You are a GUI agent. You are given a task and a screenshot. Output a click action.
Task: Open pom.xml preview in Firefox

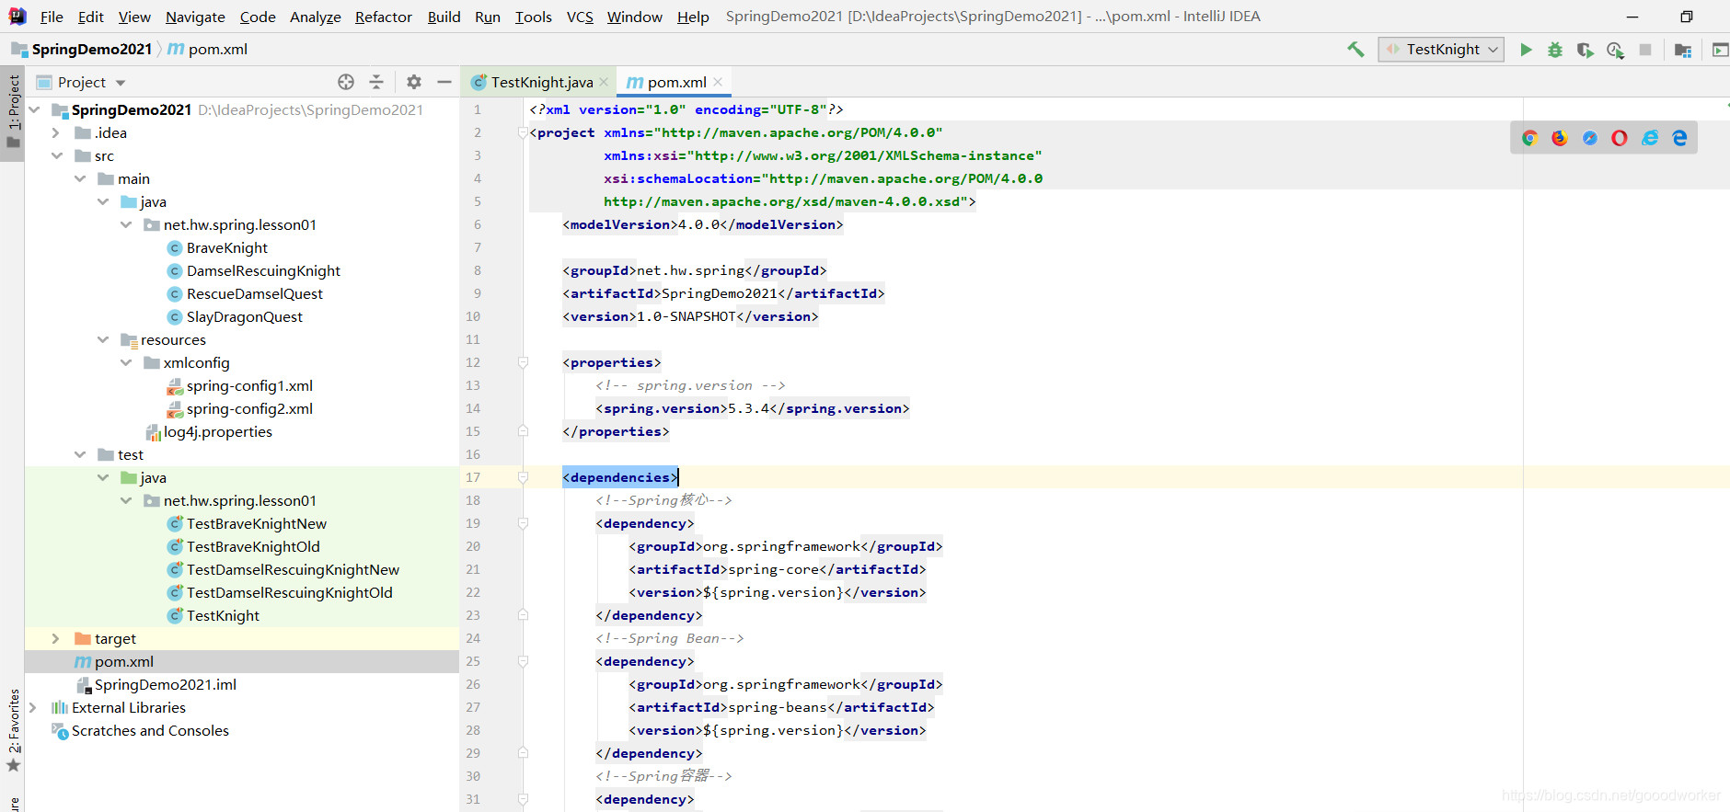(1560, 138)
